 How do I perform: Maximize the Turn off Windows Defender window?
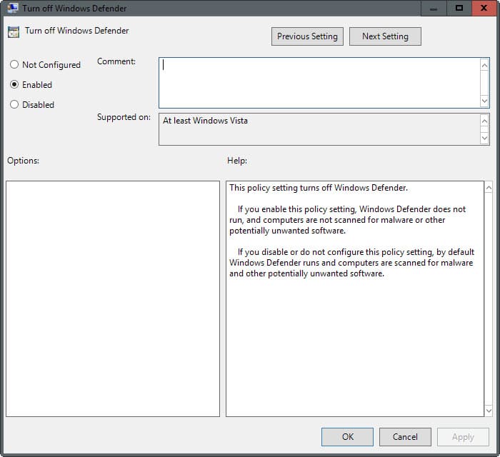pos(459,9)
